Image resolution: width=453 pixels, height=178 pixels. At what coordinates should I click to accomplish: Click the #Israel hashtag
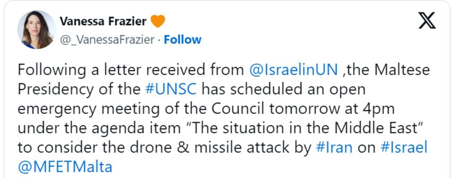click(x=404, y=147)
